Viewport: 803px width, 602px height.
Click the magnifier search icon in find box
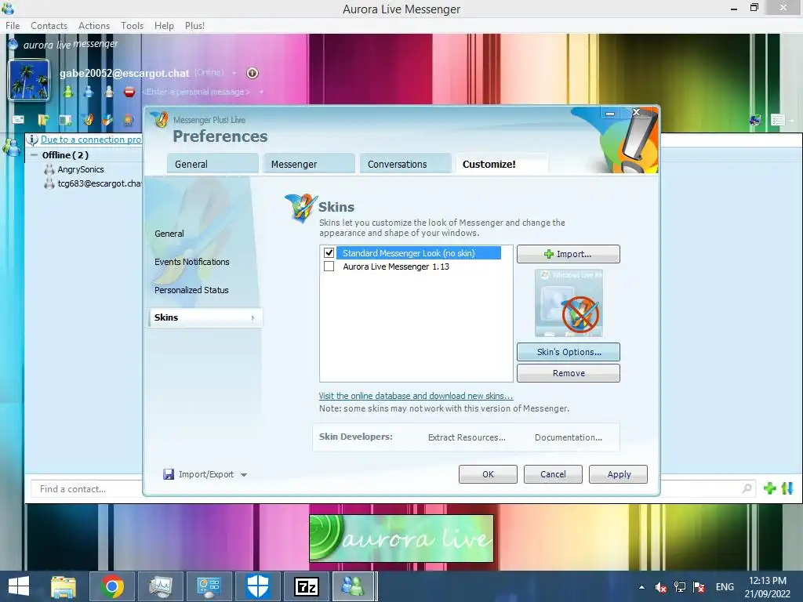[x=747, y=488]
